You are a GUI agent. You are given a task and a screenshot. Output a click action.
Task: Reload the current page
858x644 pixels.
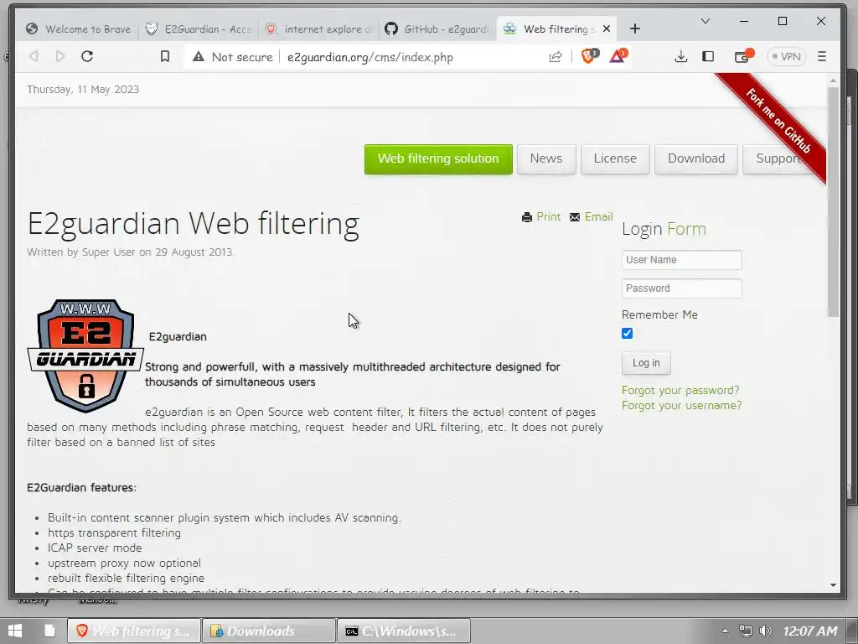pyautogui.click(x=87, y=56)
